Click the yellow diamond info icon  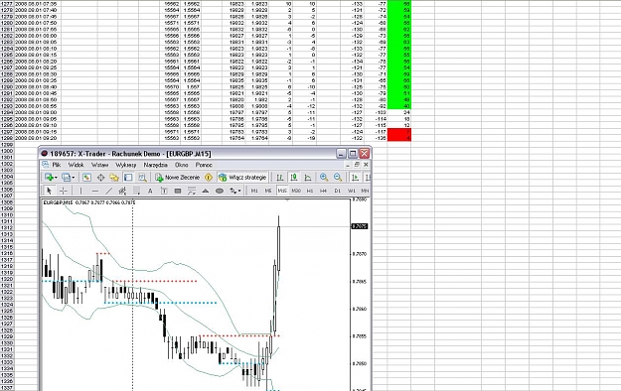tap(209, 178)
